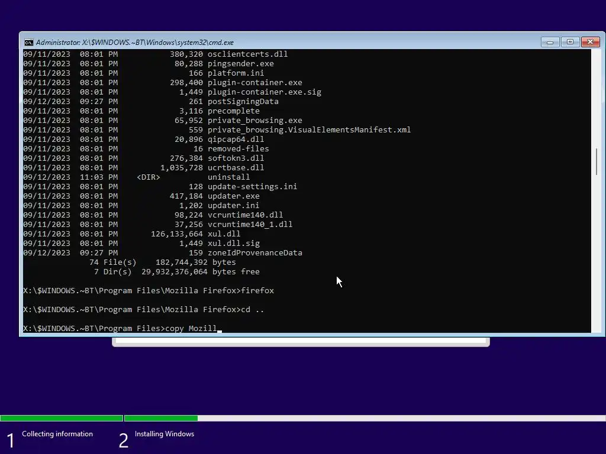
Task: Click the 'removed-files' entry
Action: 238,148
